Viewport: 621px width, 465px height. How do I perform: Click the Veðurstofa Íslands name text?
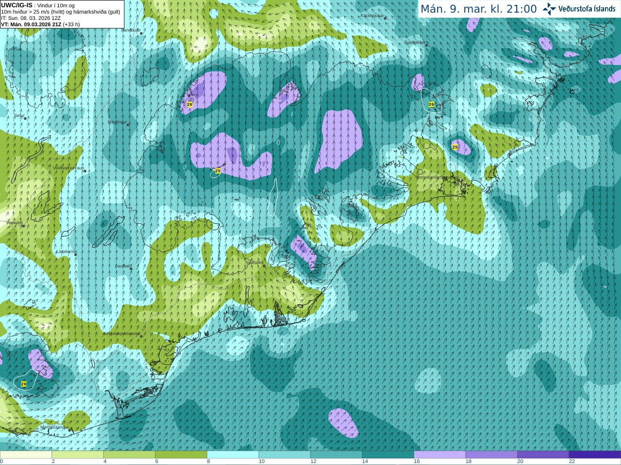point(587,9)
